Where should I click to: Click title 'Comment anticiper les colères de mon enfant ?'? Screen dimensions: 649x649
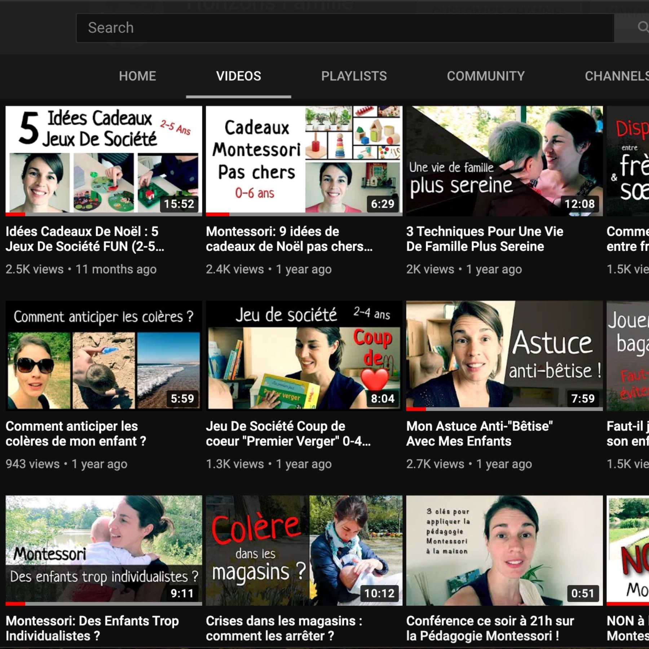coord(76,433)
